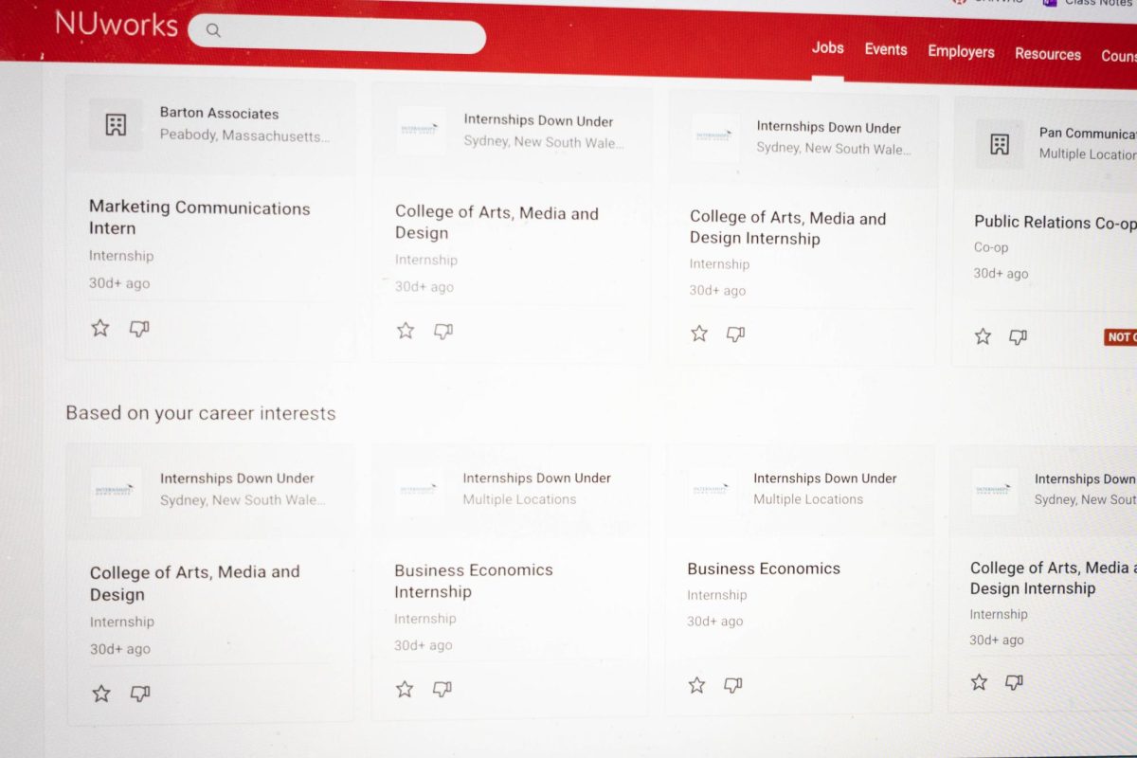Screen dimensions: 1137x758
Task: Click 30d+ ago on the Marketing Communications Intern card
Action: click(x=119, y=283)
